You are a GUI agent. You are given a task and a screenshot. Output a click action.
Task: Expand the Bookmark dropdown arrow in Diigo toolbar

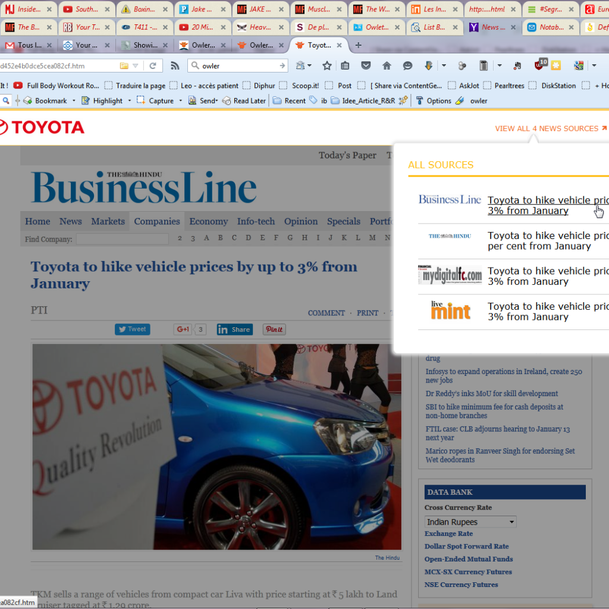pyautogui.click(x=74, y=101)
